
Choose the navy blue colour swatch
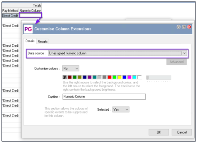click(84, 77)
